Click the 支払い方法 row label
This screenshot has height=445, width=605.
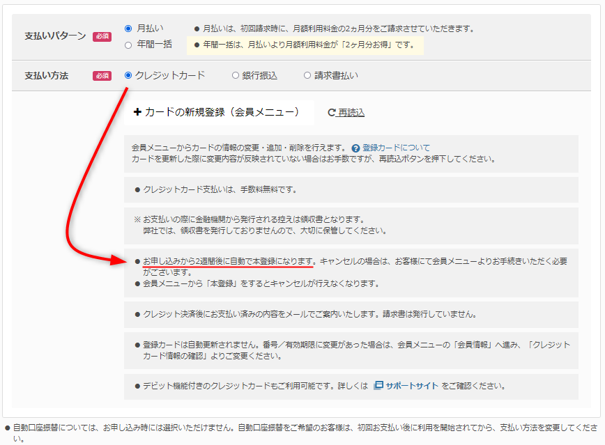point(46,76)
